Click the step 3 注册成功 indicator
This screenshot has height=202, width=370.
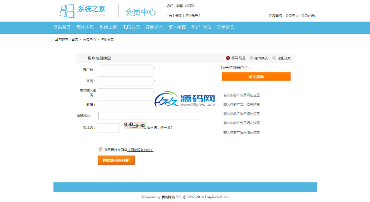pyautogui.click(x=282, y=58)
